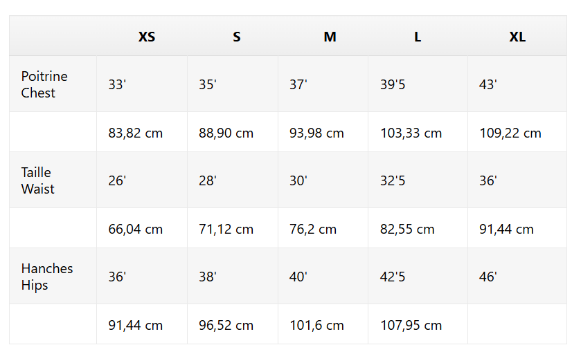Click the 88,90 cm value
This screenshot has width=581, height=354.
[x=226, y=133]
